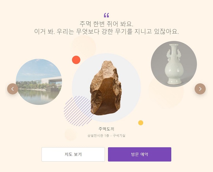The height and width of the screenshot is (172, 213).
Task: Click the 상설전시관 1층 - 구석기실 location text
Action: pos(106,136)
